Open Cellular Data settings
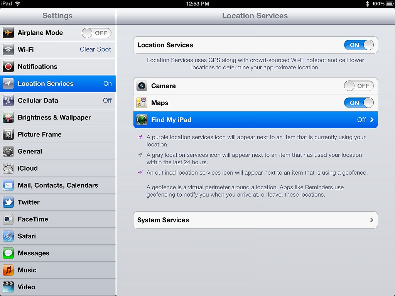The height and width of the screenshot is (296, 395). (58, 101)
